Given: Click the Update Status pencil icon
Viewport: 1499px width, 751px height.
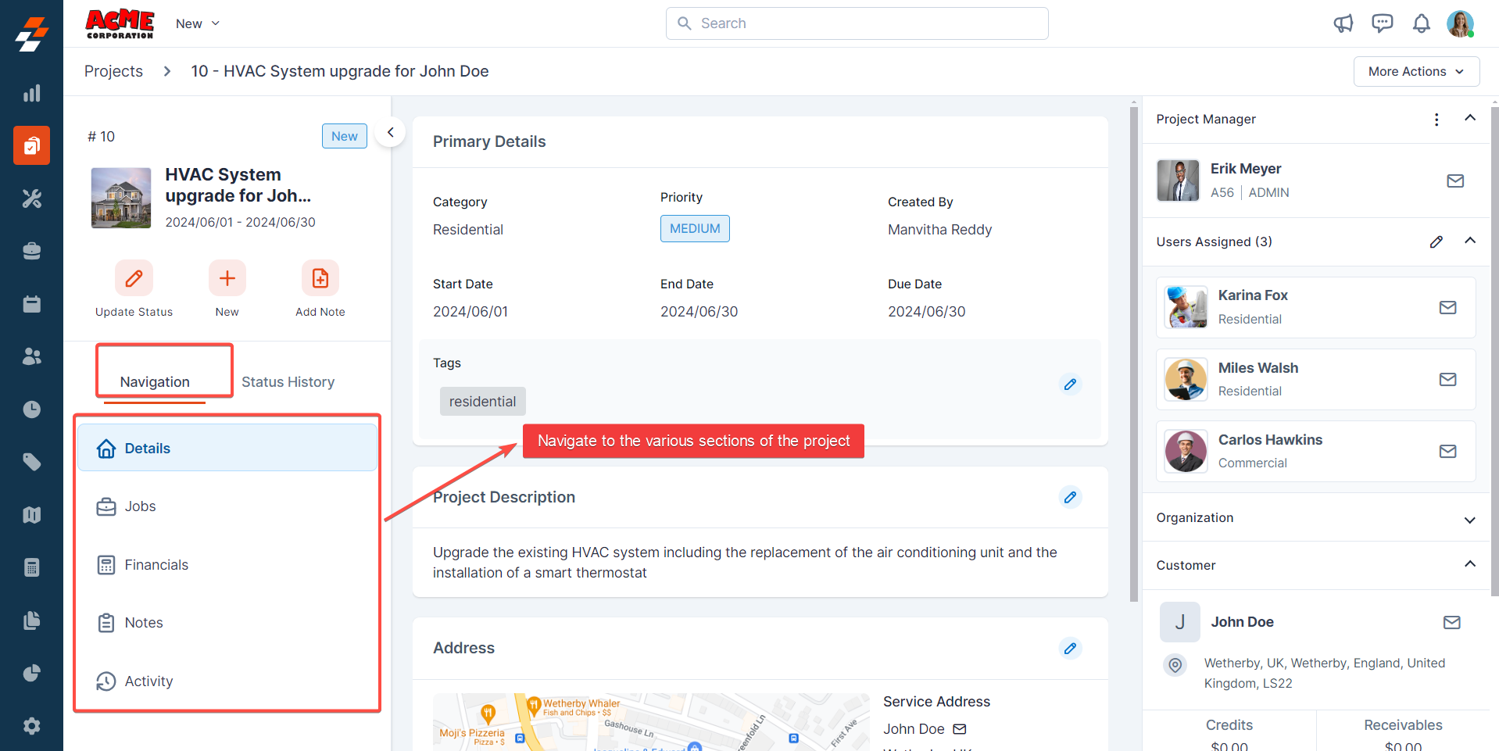Looking at the screenshot, I should pyautogui.click(x=134, y=278).
